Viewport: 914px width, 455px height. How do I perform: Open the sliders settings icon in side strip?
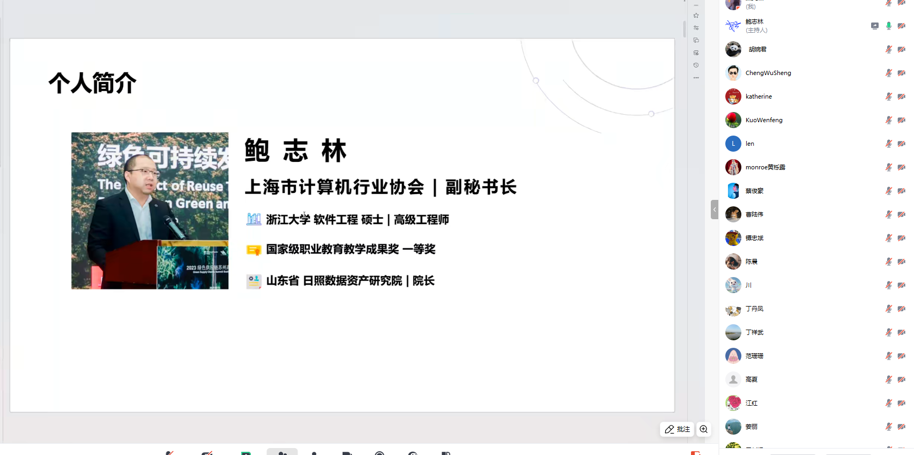coord(696,28)
